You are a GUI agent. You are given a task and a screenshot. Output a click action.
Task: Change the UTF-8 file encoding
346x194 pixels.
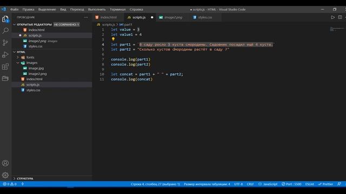tap(238, 184)
